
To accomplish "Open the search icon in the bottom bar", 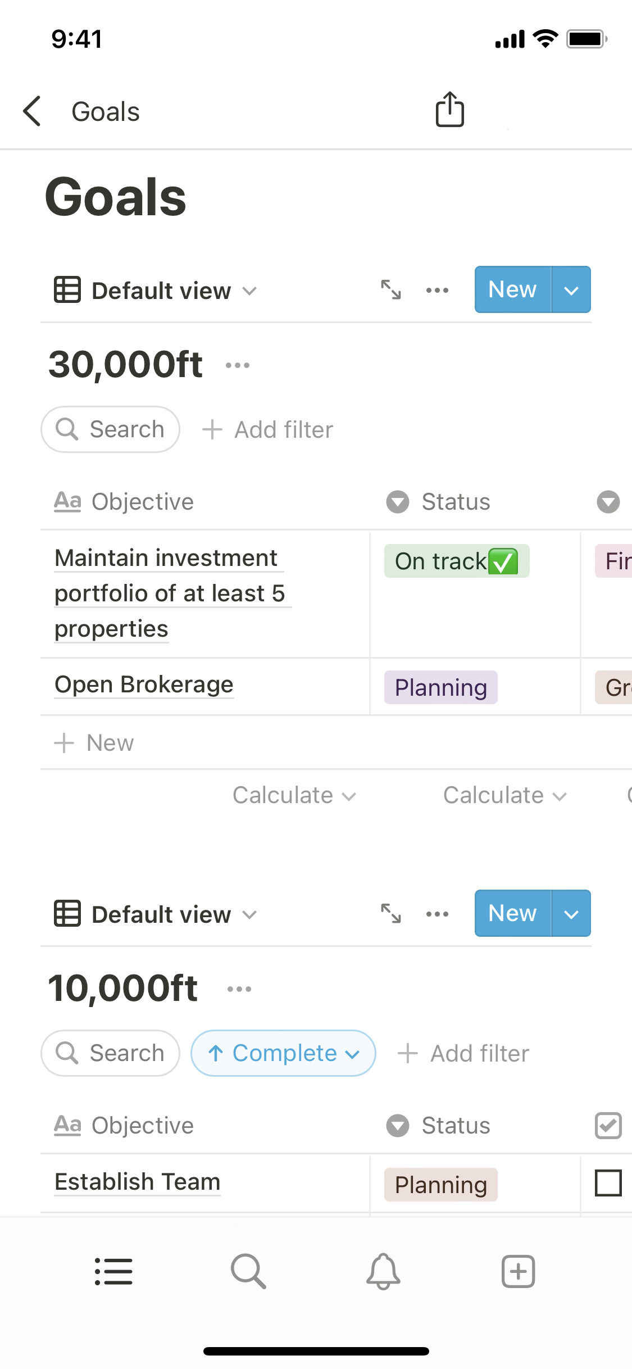I will click(248, 1271).
